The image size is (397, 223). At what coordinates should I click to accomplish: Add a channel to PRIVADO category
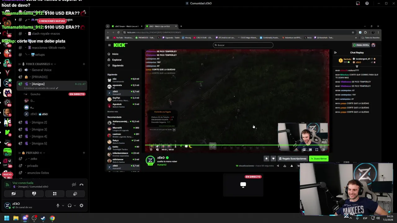[x=84, y=153]
